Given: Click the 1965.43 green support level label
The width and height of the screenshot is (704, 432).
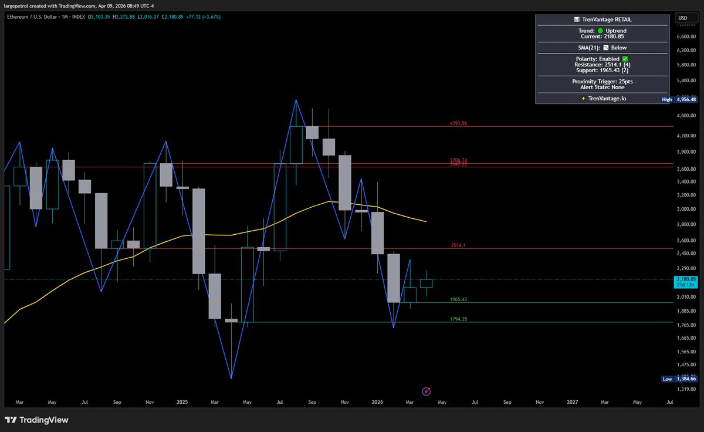Looking at the screenshot, I should tap(458, 299).
